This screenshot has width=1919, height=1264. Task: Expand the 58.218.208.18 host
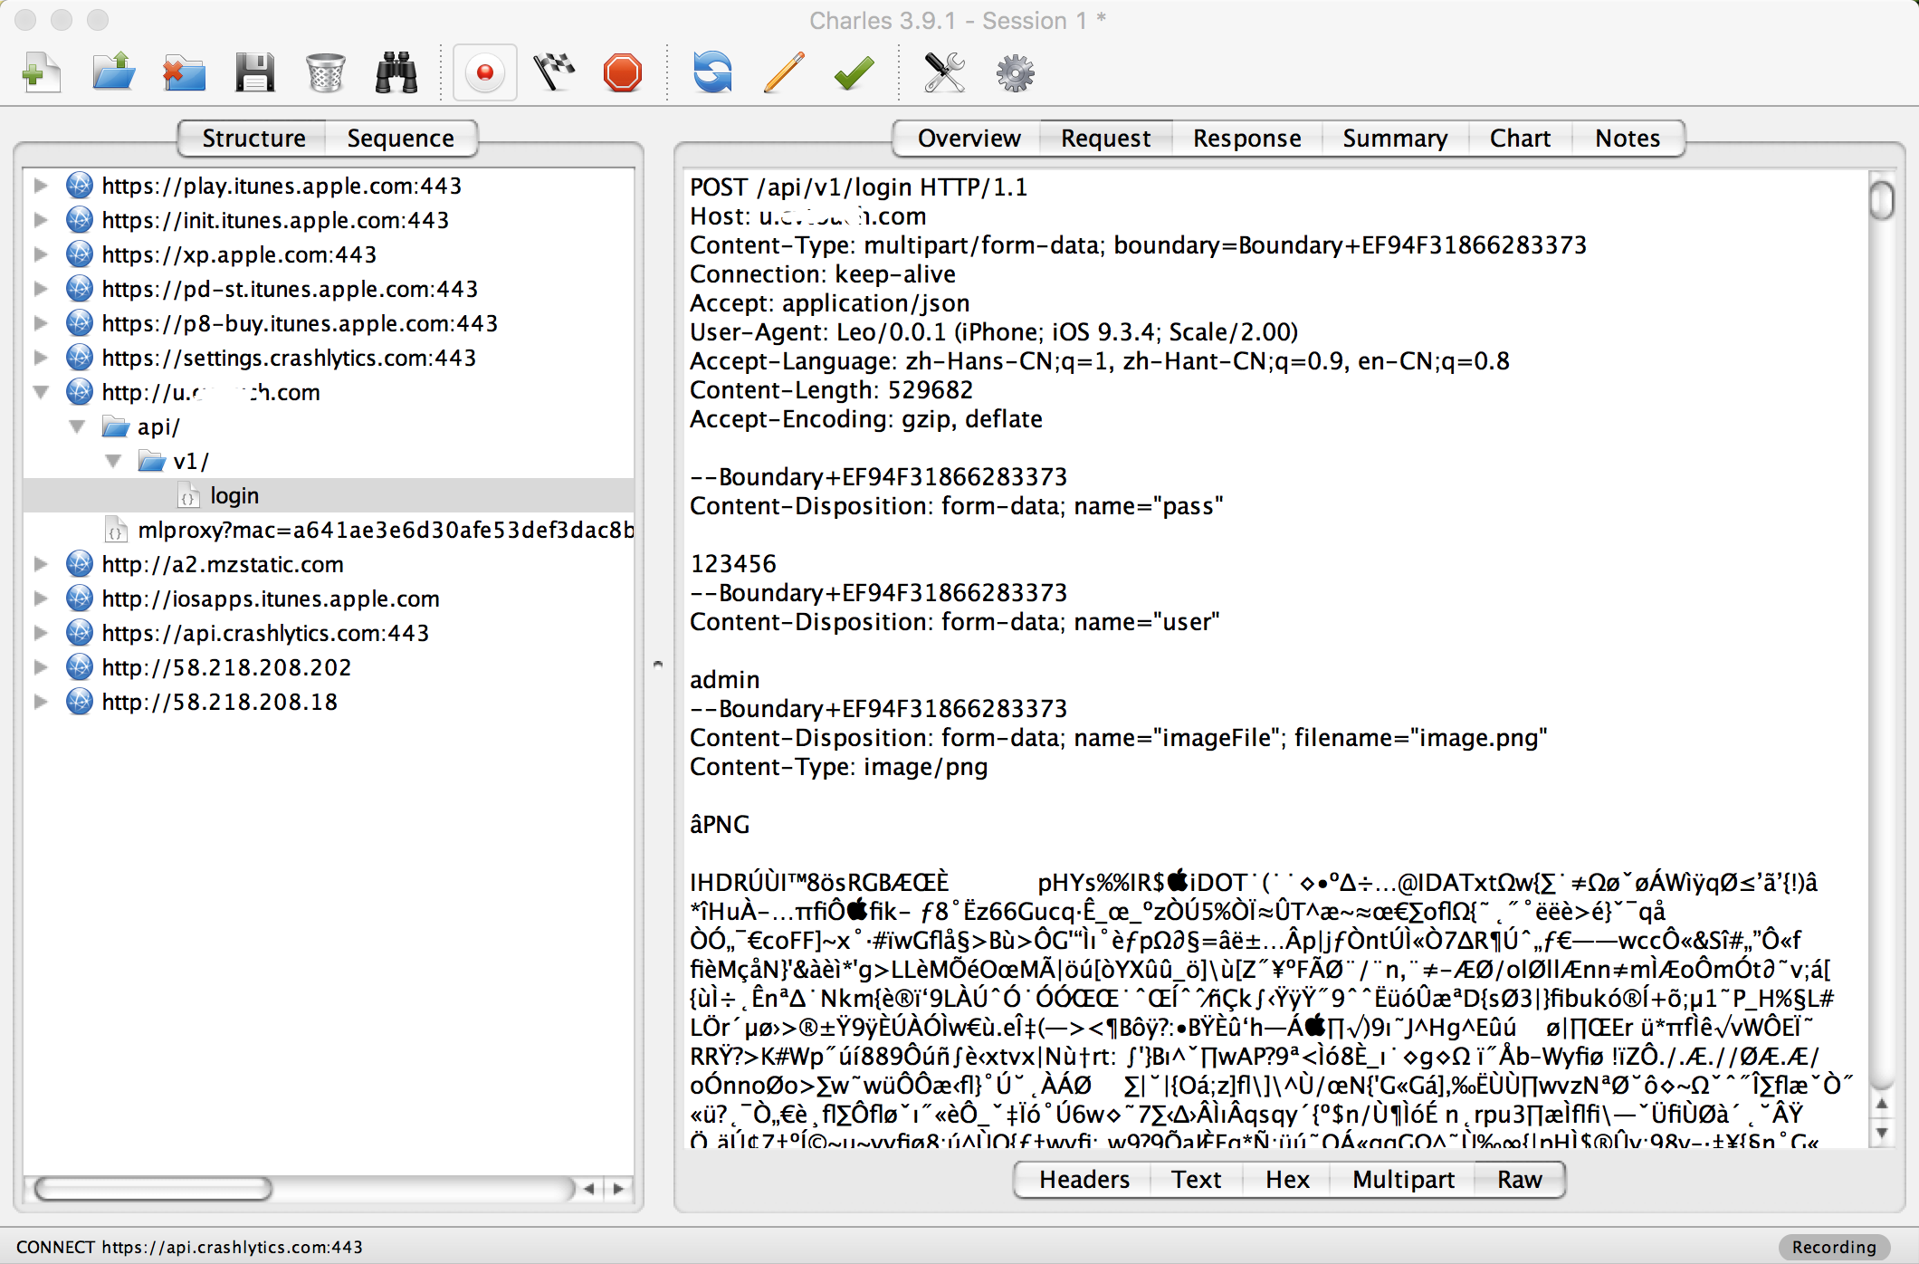click(40, 702)
